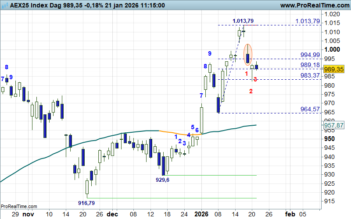Open the www.ProRealTime.com link at top right

(x=314, y=5)
